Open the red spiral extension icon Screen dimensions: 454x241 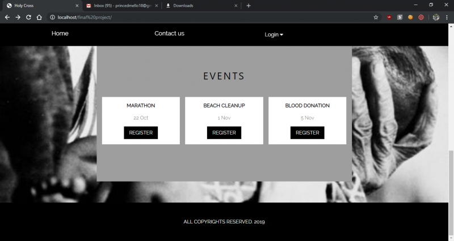tap(421, 18)
